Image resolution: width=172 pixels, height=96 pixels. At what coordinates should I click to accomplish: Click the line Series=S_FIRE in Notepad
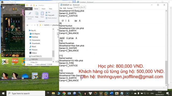tap(66, 63)
